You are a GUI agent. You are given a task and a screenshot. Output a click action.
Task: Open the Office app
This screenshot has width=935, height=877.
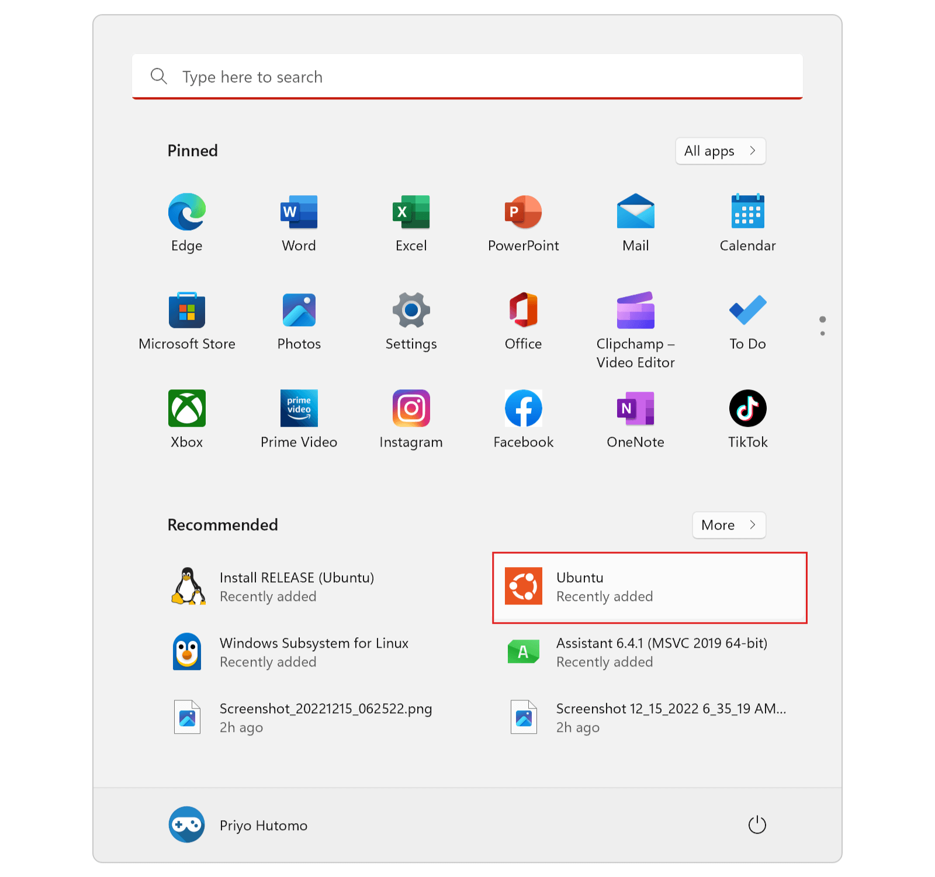coord(524,321)
